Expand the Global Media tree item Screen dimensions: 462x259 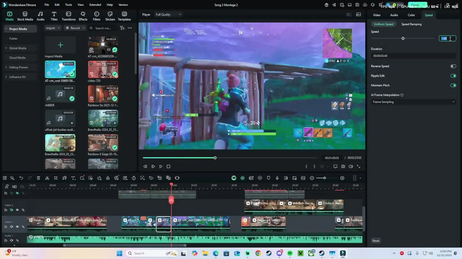pyautogui.click(x=6, y=48)
